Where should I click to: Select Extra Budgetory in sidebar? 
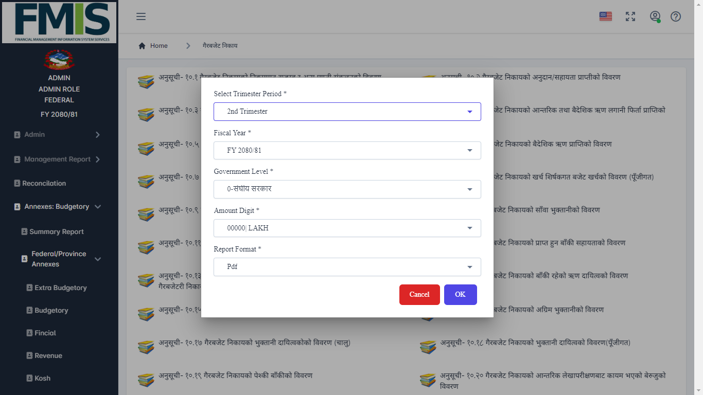tap(60, 288)
